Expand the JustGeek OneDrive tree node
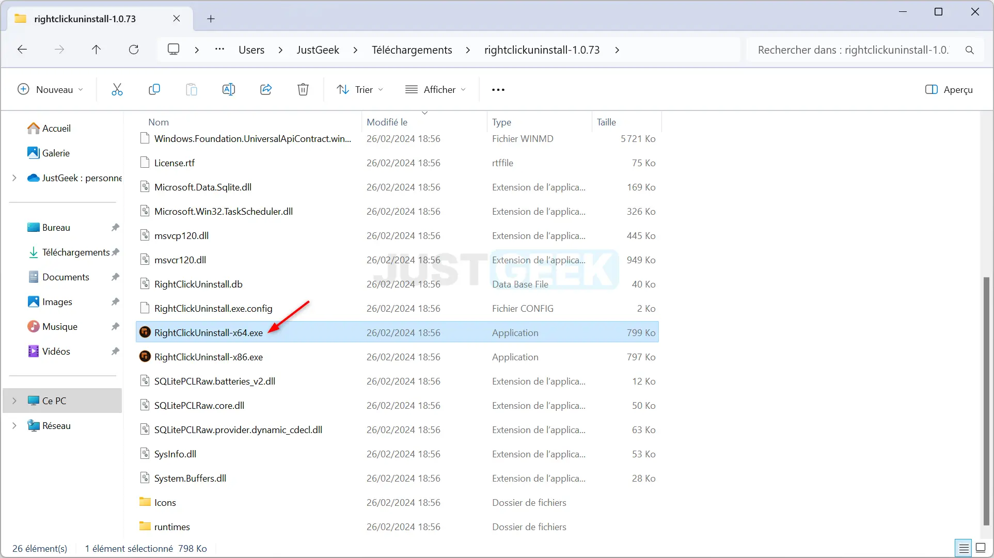The image size is (994, 558). tap(14, 178)
